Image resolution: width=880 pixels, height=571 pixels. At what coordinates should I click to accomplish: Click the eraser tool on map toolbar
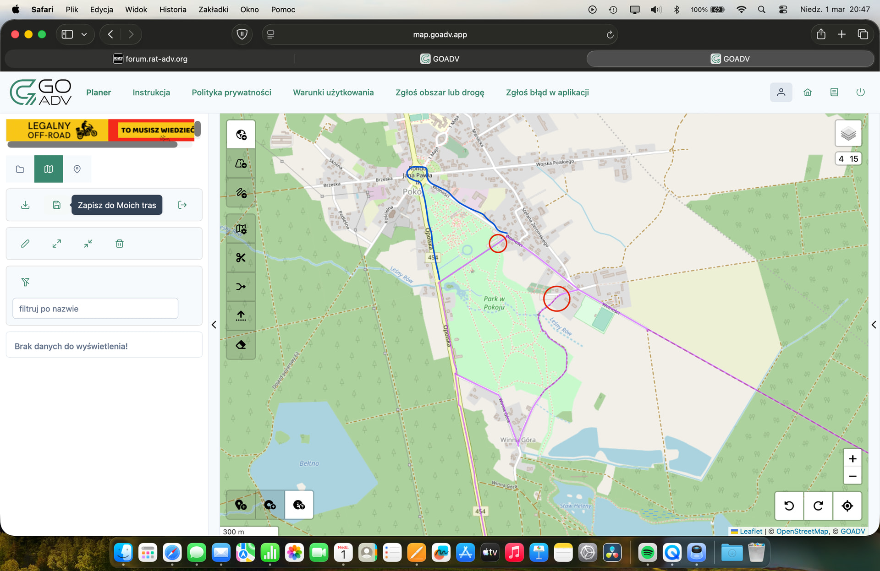(241, 345)
